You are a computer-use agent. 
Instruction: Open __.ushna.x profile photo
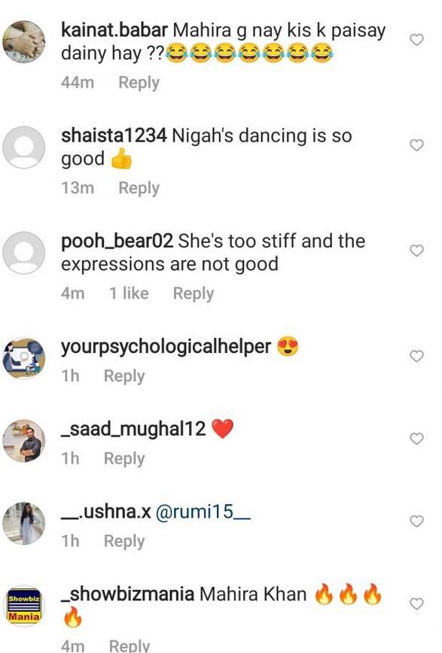(24, 523)
